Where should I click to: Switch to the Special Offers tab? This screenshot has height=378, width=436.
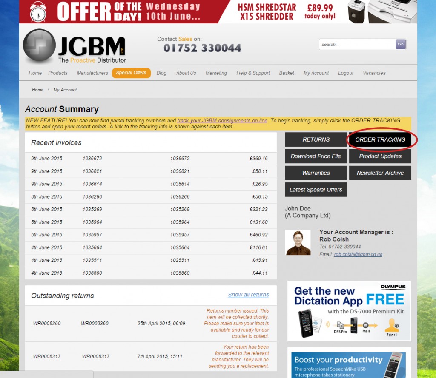click(x=131, y=73)
